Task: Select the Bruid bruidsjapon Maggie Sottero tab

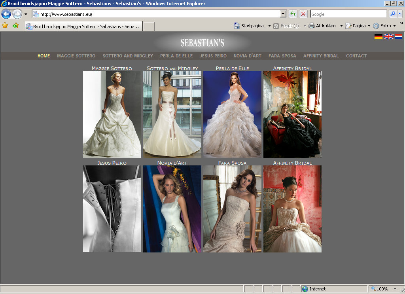Action: 84,27
